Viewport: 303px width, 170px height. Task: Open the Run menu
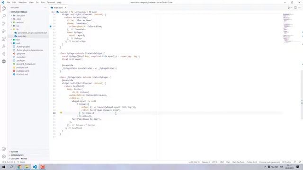pos(43,2)
